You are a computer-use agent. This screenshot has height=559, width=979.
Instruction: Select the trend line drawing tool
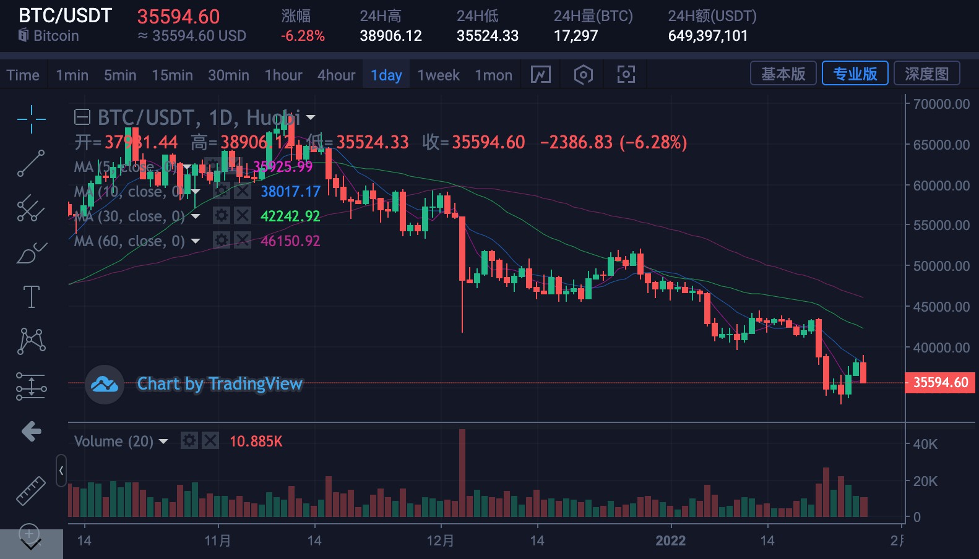click(x=31, y=163)
